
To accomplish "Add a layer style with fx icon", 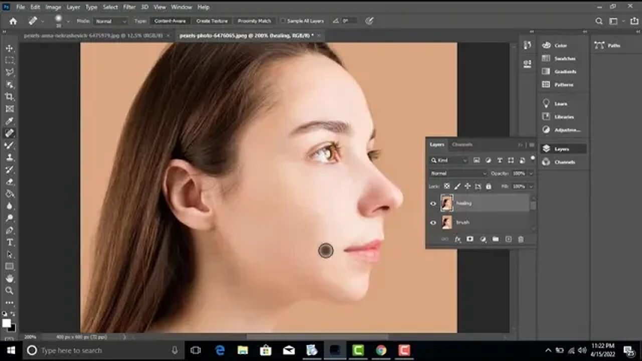I will pyautogui.click(x=457, y=240).
